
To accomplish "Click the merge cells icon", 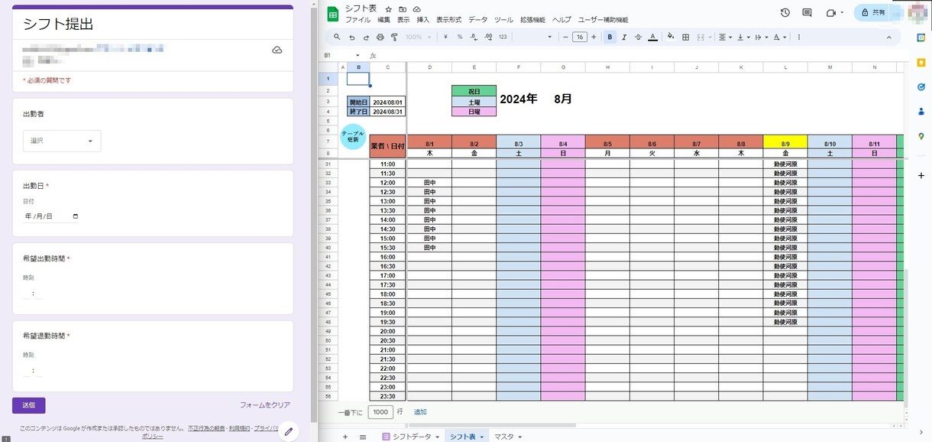I will point(702,37).
